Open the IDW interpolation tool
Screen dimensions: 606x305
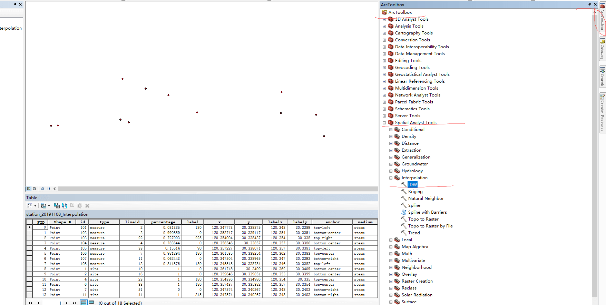tap(412, 185)
